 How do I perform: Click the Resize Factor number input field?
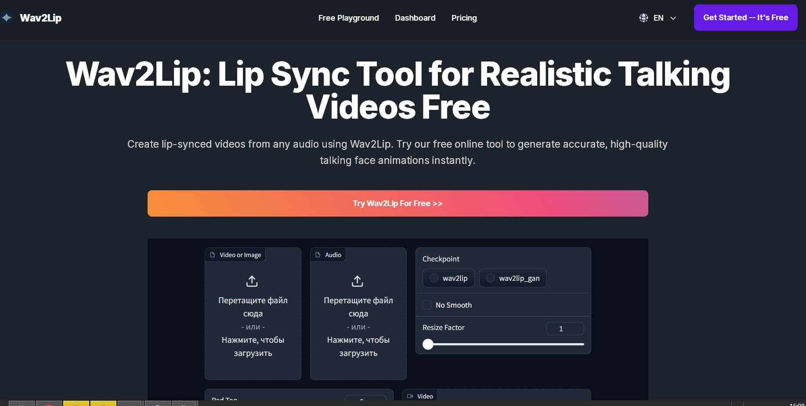pyautogui.click(x=565, y=329)
